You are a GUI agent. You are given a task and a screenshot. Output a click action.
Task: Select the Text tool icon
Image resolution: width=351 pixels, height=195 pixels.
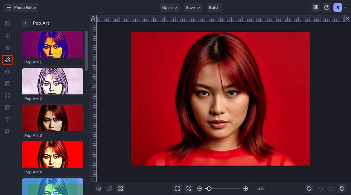tap(7, 120)
